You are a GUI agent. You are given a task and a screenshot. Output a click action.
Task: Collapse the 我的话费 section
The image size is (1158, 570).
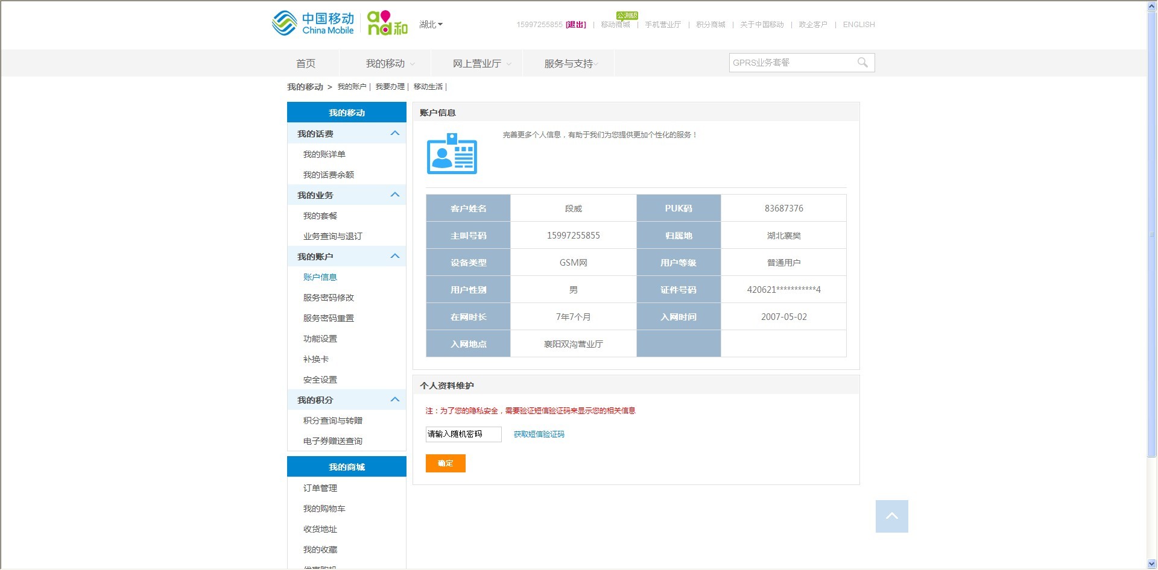[x=395, y=133]
